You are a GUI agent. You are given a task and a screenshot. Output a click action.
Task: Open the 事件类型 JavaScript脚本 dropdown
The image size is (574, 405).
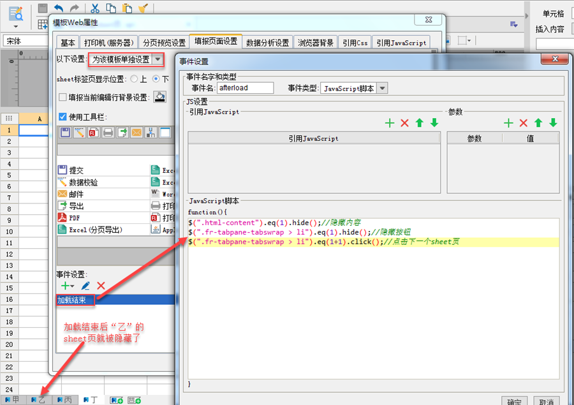(382, 88)
